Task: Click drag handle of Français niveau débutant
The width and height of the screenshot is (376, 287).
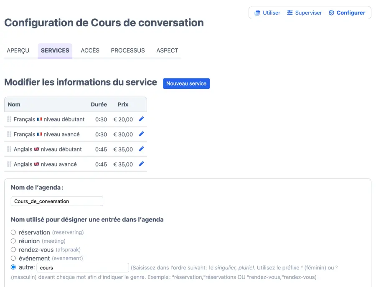Action: pos(9,119)
